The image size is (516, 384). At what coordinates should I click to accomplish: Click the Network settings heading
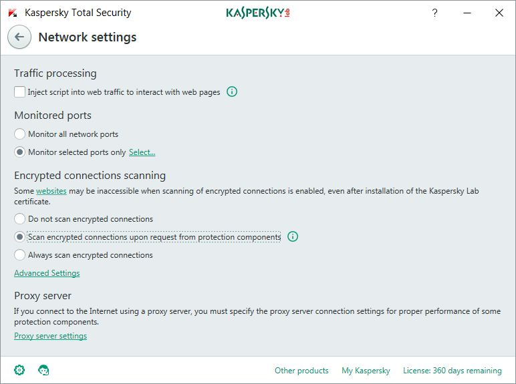click(87, 37)
